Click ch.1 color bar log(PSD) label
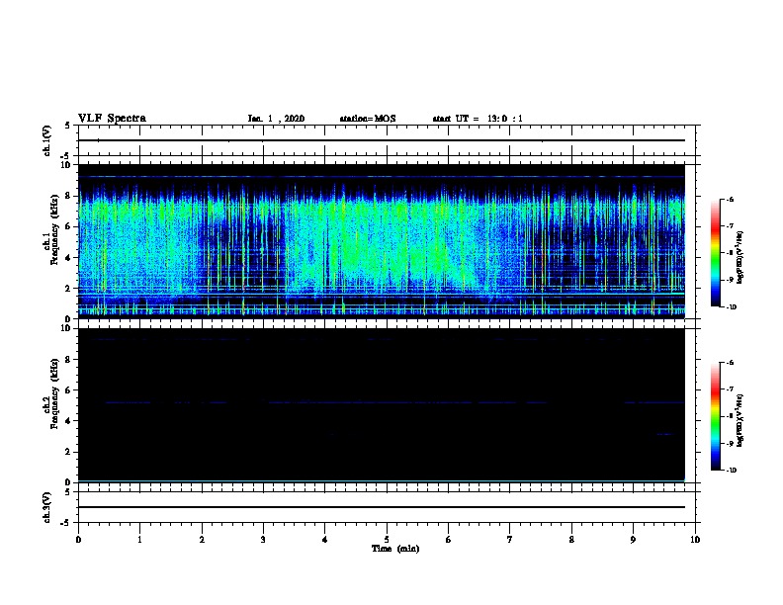 740,258
